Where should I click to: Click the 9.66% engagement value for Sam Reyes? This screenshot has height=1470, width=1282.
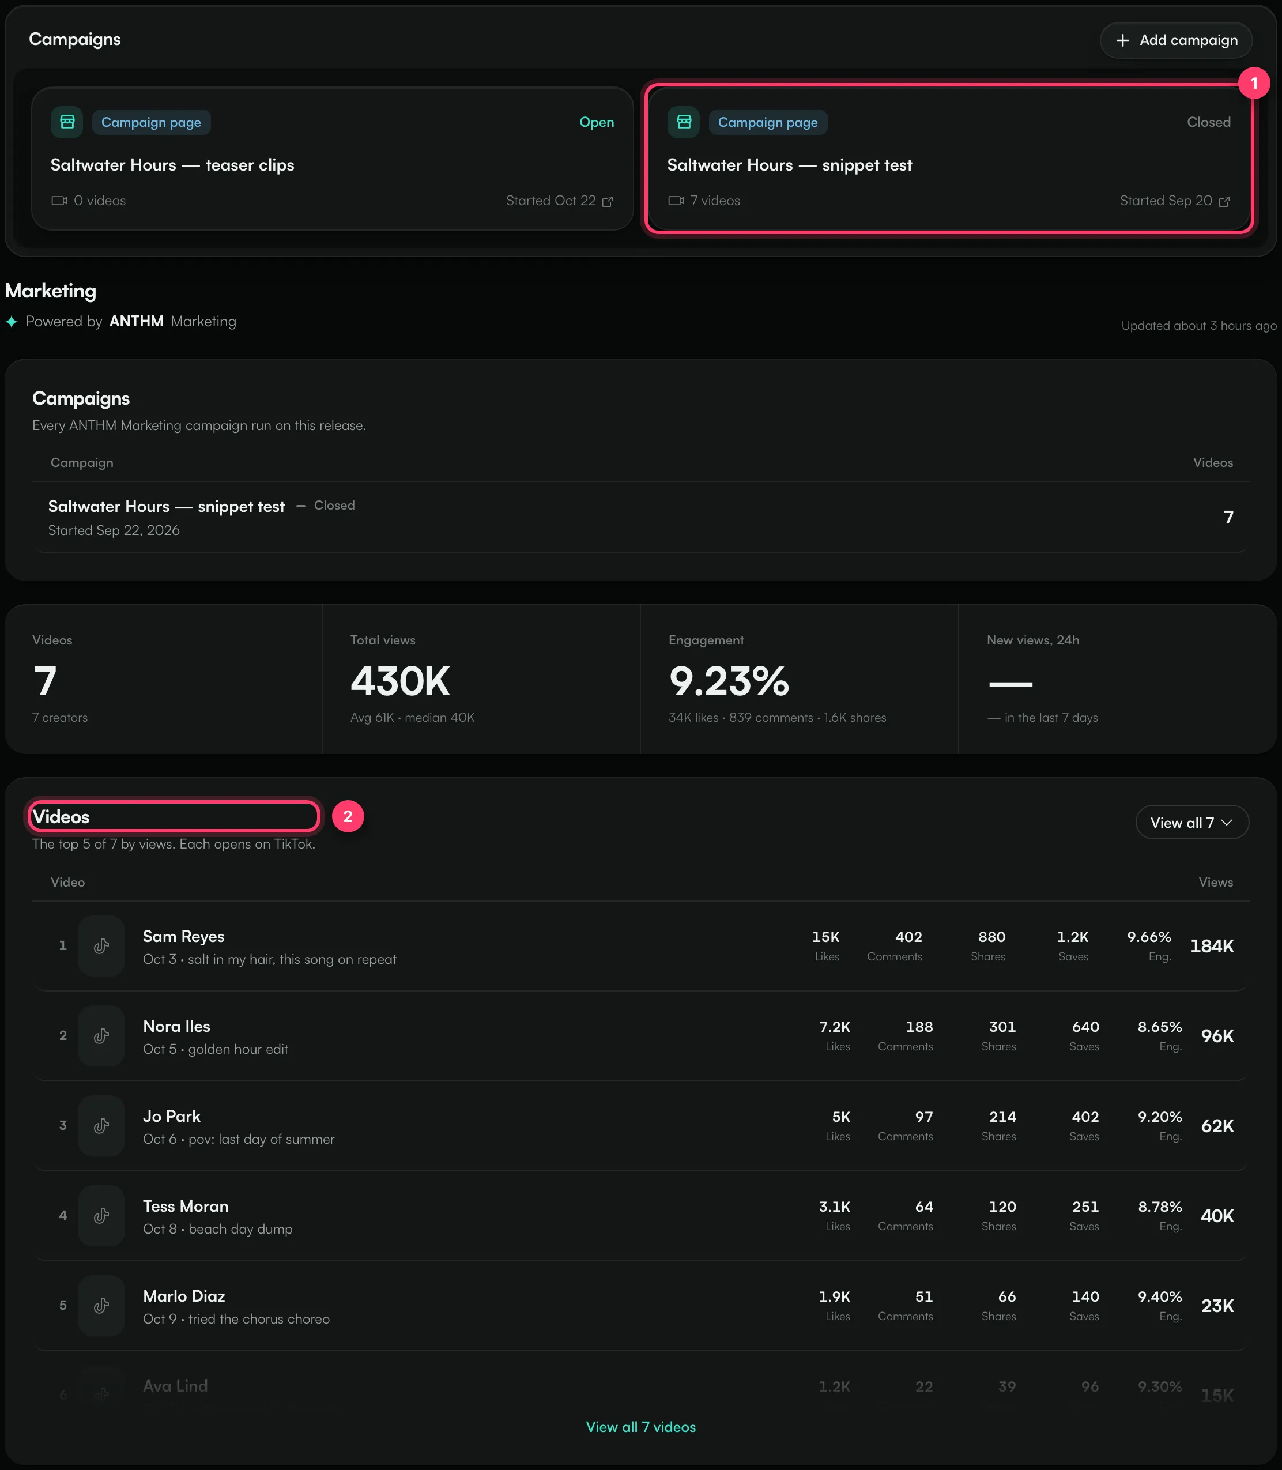1149,937
